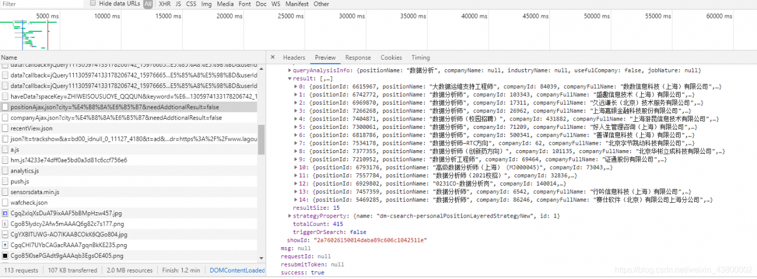Click the totalCount: 415 line

[318, 224]
